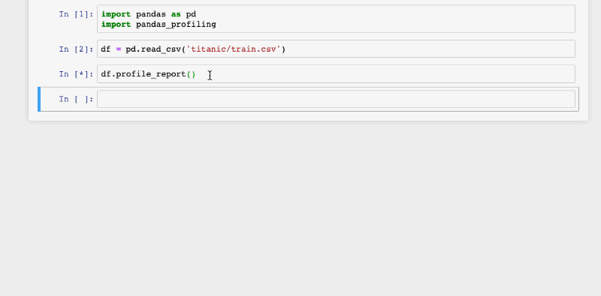Click the 'titanic/train.csv' string
The image size is (601, 296).
pos(234,49)
